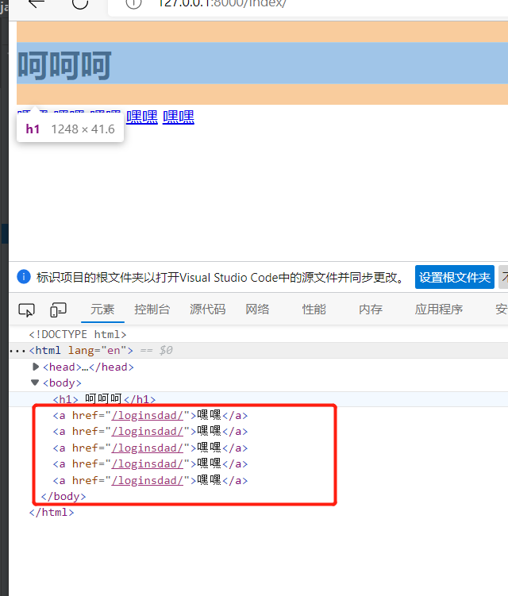
Task: Activate the inspect element picker icon
Action: 27,310
